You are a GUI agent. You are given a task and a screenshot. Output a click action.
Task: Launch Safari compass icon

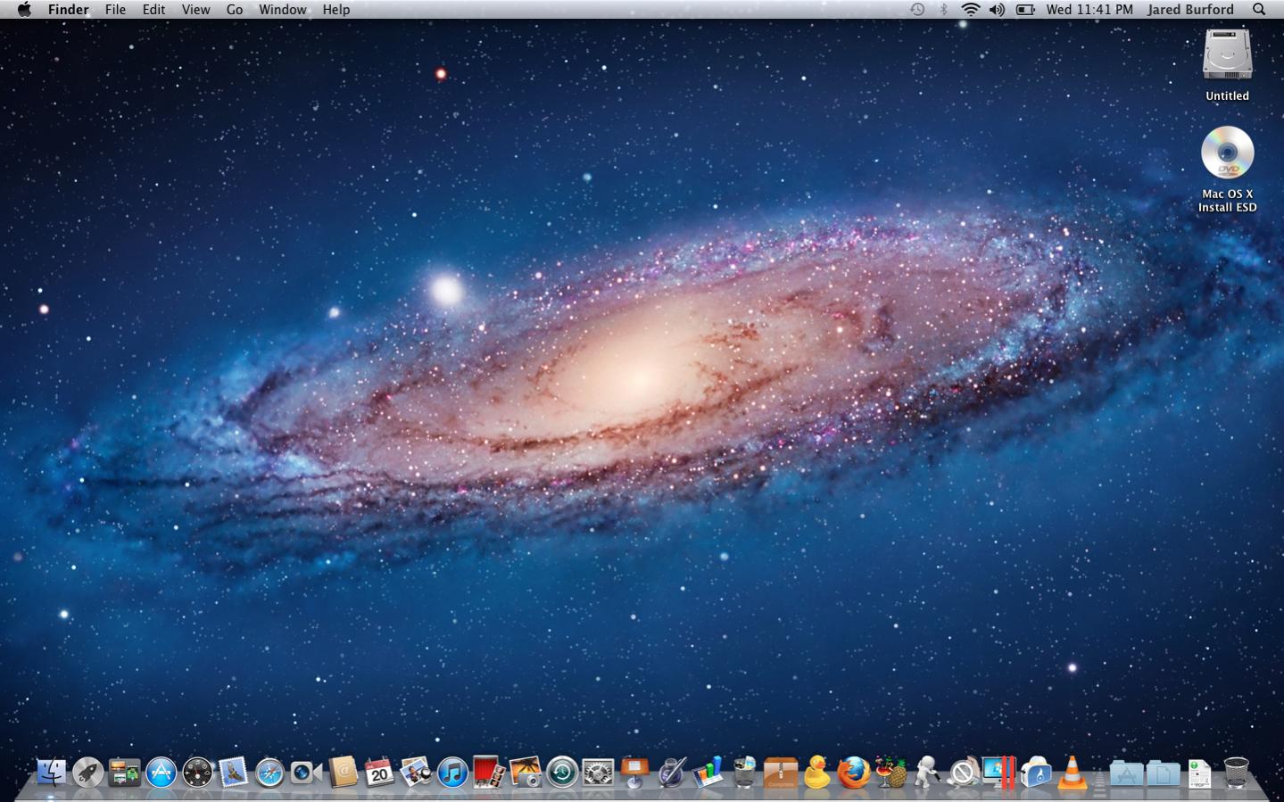pyautogui.click(x=269, y=772)
